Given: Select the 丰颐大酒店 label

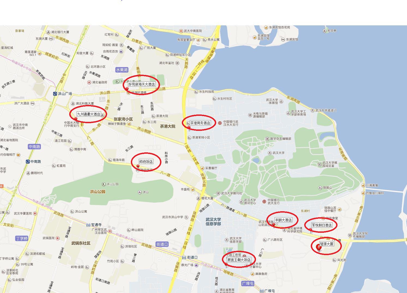Looking at the screenshot, I should (283, 220).
